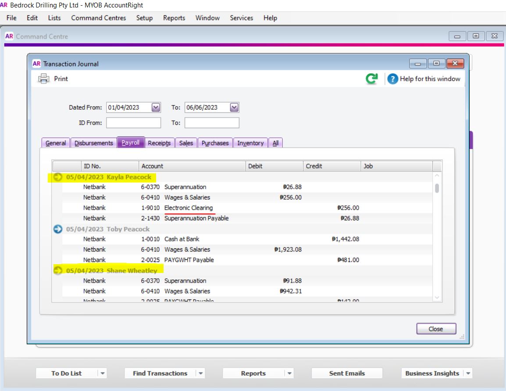The height and width of the screenshot is (391, 506).
Task: Click the Job column header
Action: click(x=397, y=166)
